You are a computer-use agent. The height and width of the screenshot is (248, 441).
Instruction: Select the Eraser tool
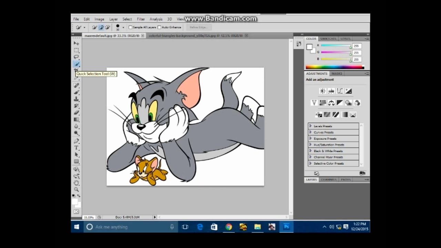76,113
